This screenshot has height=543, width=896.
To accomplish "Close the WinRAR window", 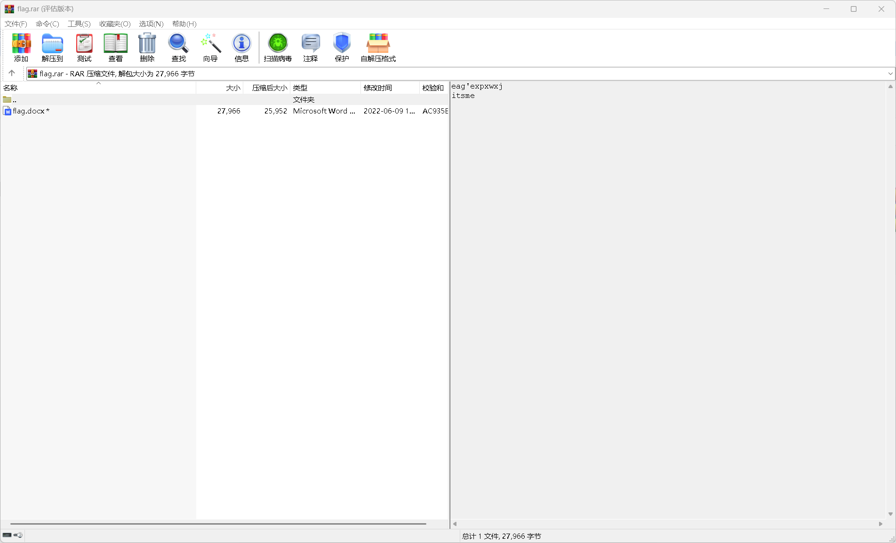I will pyautogui.click(x=881, y=9).
